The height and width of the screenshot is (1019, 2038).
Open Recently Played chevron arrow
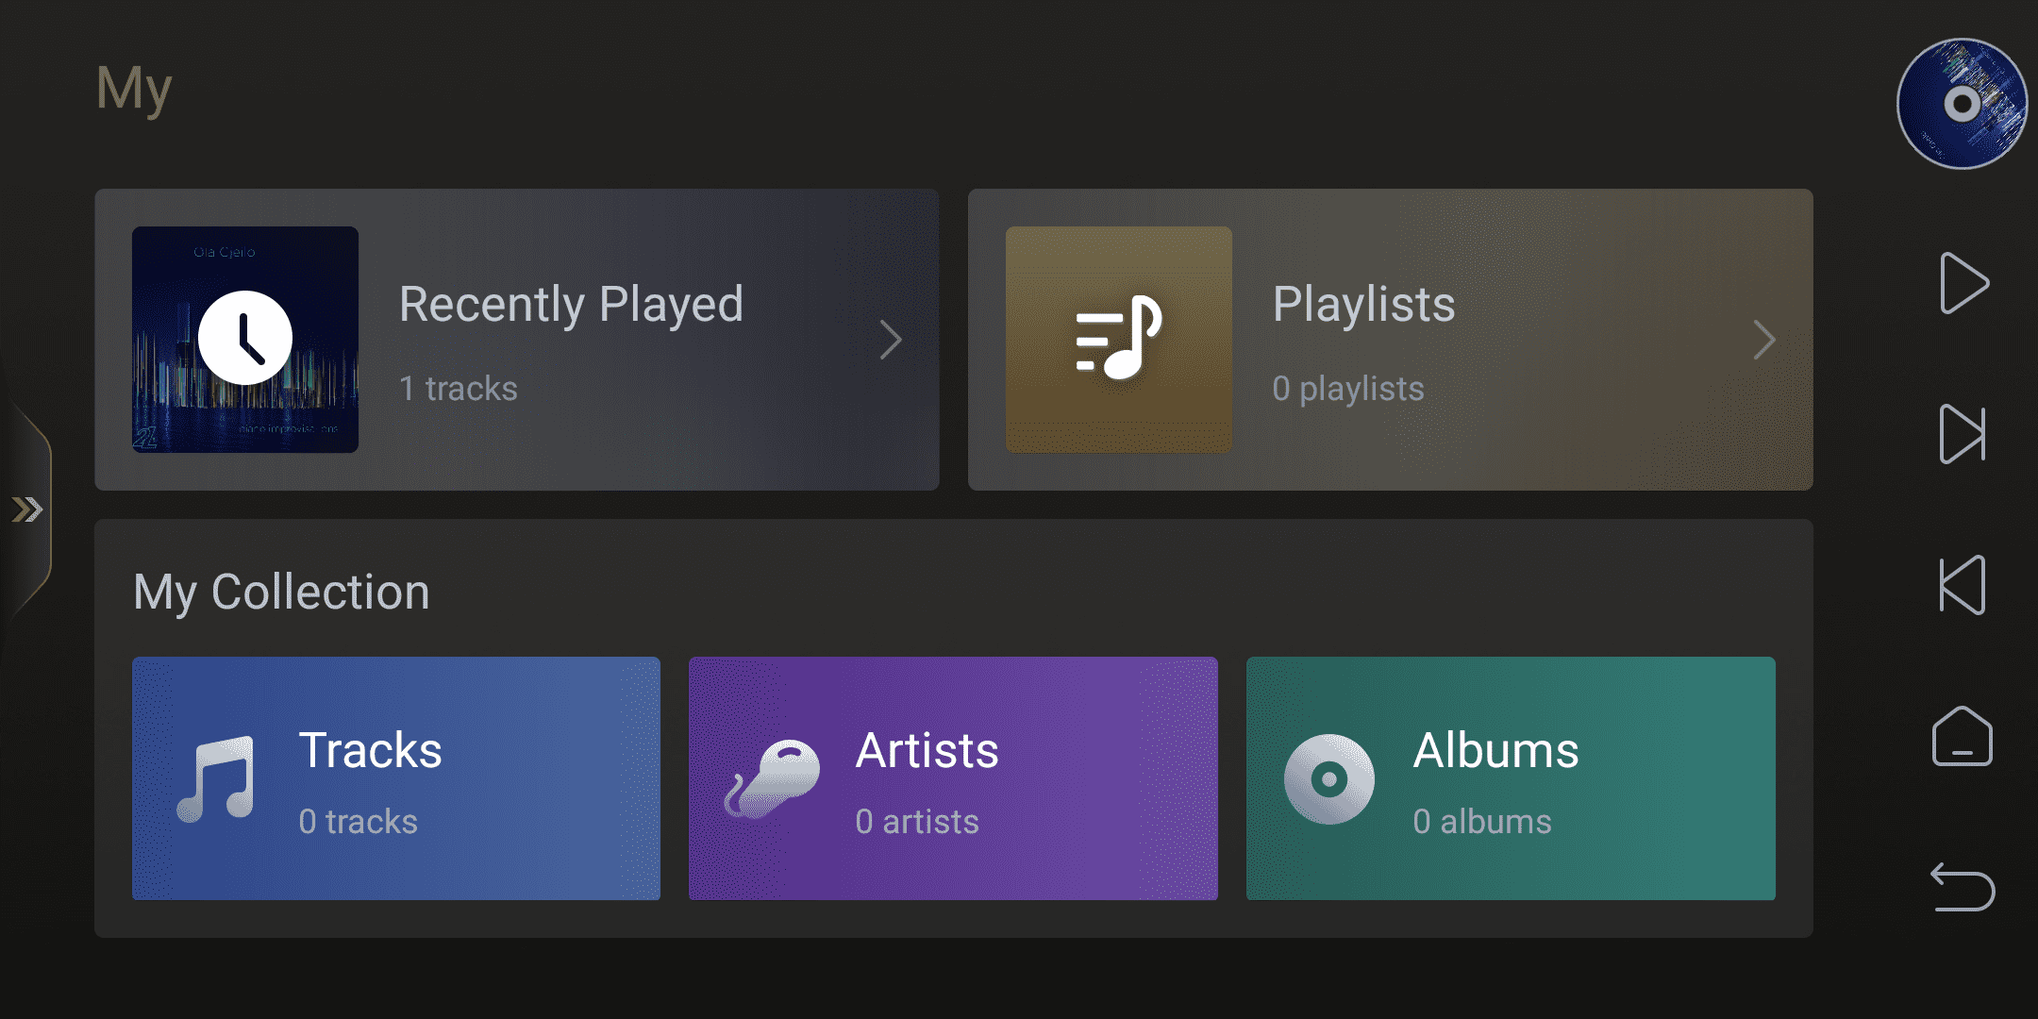[891, 340]
